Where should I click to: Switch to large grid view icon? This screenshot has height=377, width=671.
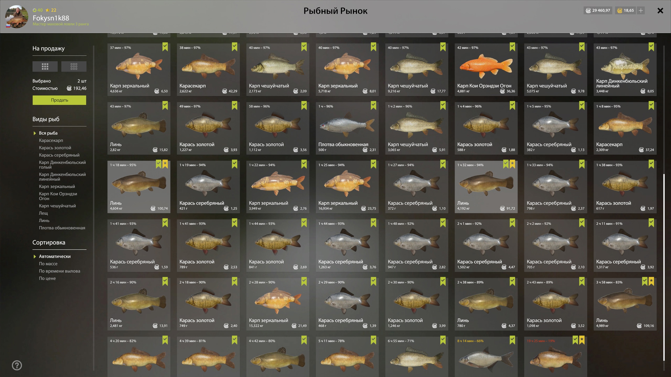pos(45,66)
